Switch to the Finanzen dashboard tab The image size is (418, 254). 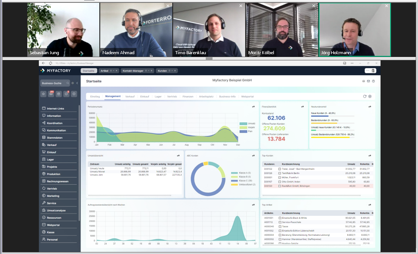click(x=188, y=97)
